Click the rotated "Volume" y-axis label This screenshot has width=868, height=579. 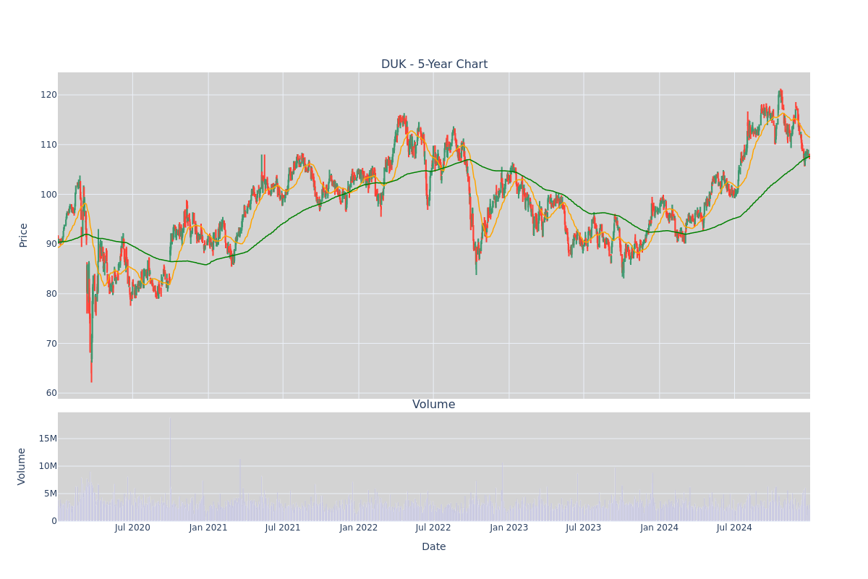pos(22,466)
